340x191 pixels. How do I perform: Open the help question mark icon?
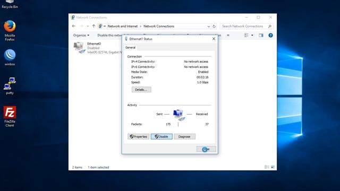click(270, 36)
